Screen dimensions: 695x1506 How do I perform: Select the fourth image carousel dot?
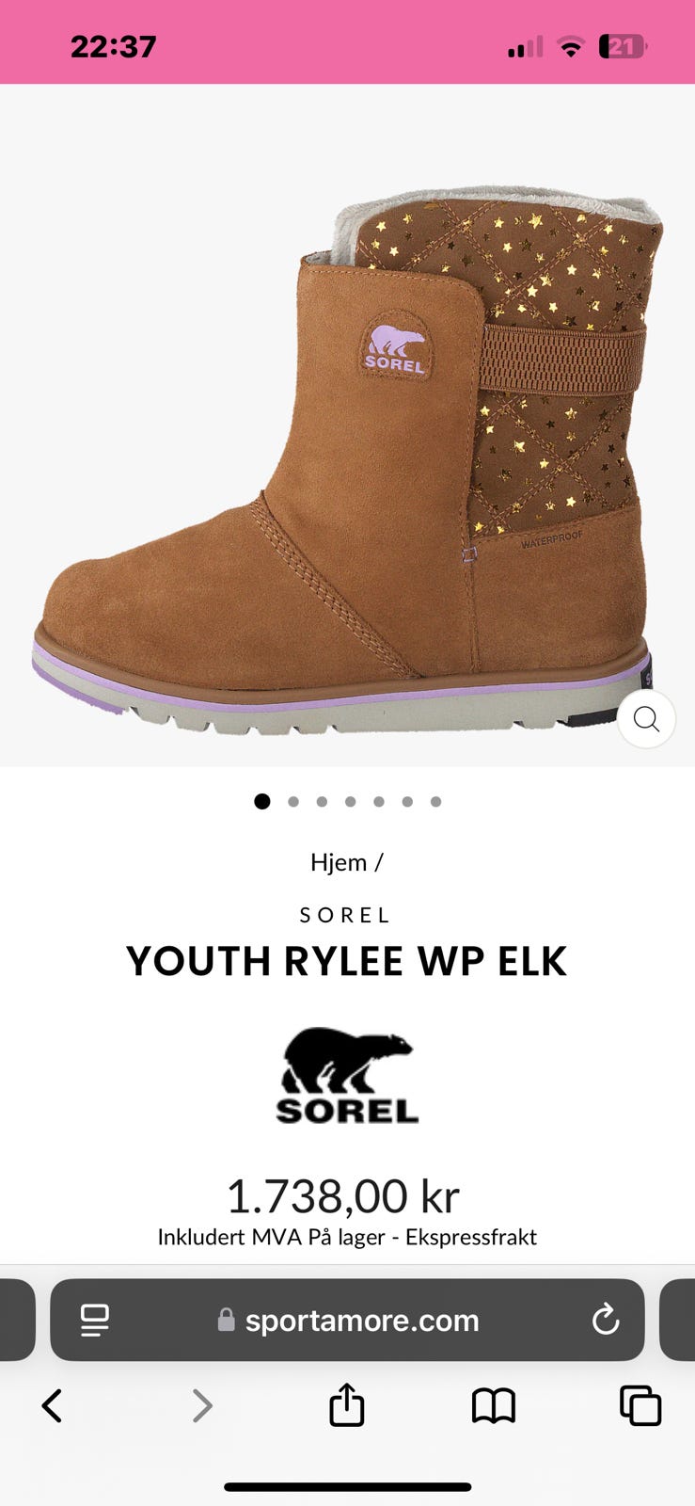[x=350, y=802]
